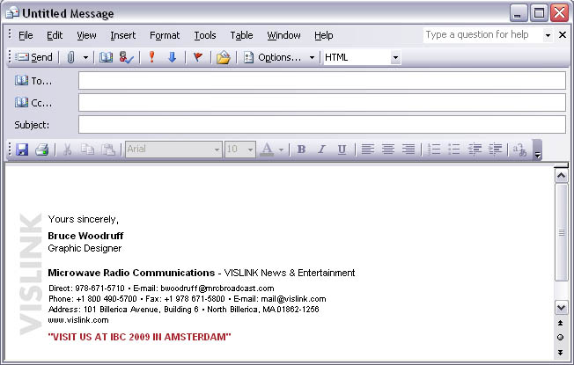The width and height of the screenshot is (574, 365).
Task: Align text right
Action: click(408, 150)
